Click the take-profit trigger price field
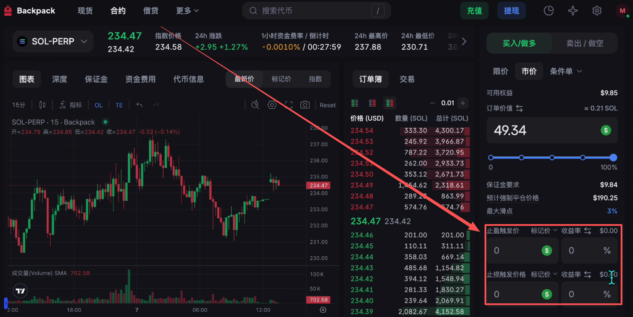 [x=522, y=251]
